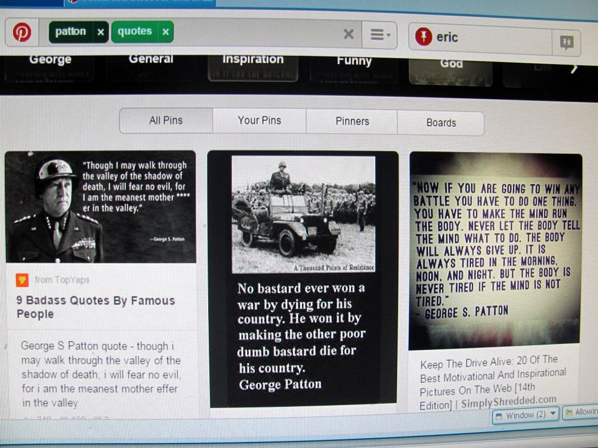Screen dimensions: 598x448
Task: Click the "George S Patton quote" description
Action: click(101, 374)
